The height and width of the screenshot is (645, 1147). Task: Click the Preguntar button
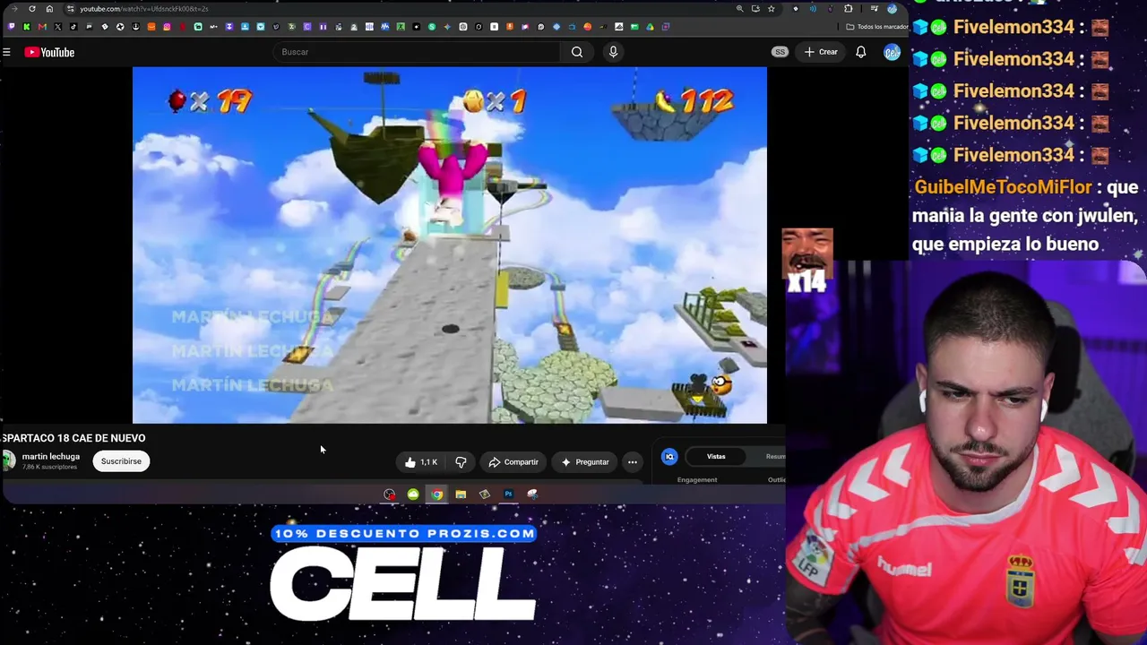[585, 462]
